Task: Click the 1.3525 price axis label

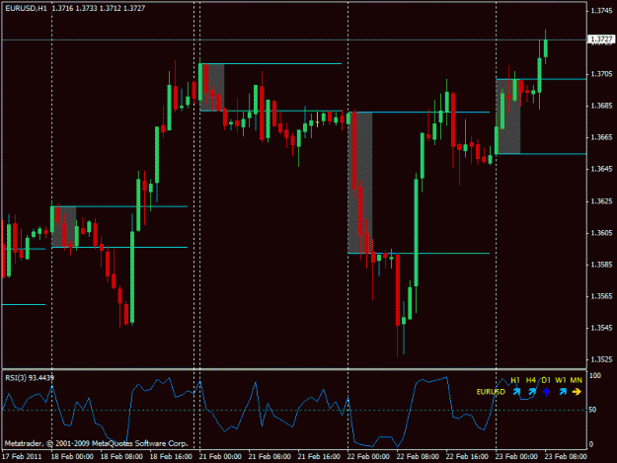Action: tap(601, 359)
